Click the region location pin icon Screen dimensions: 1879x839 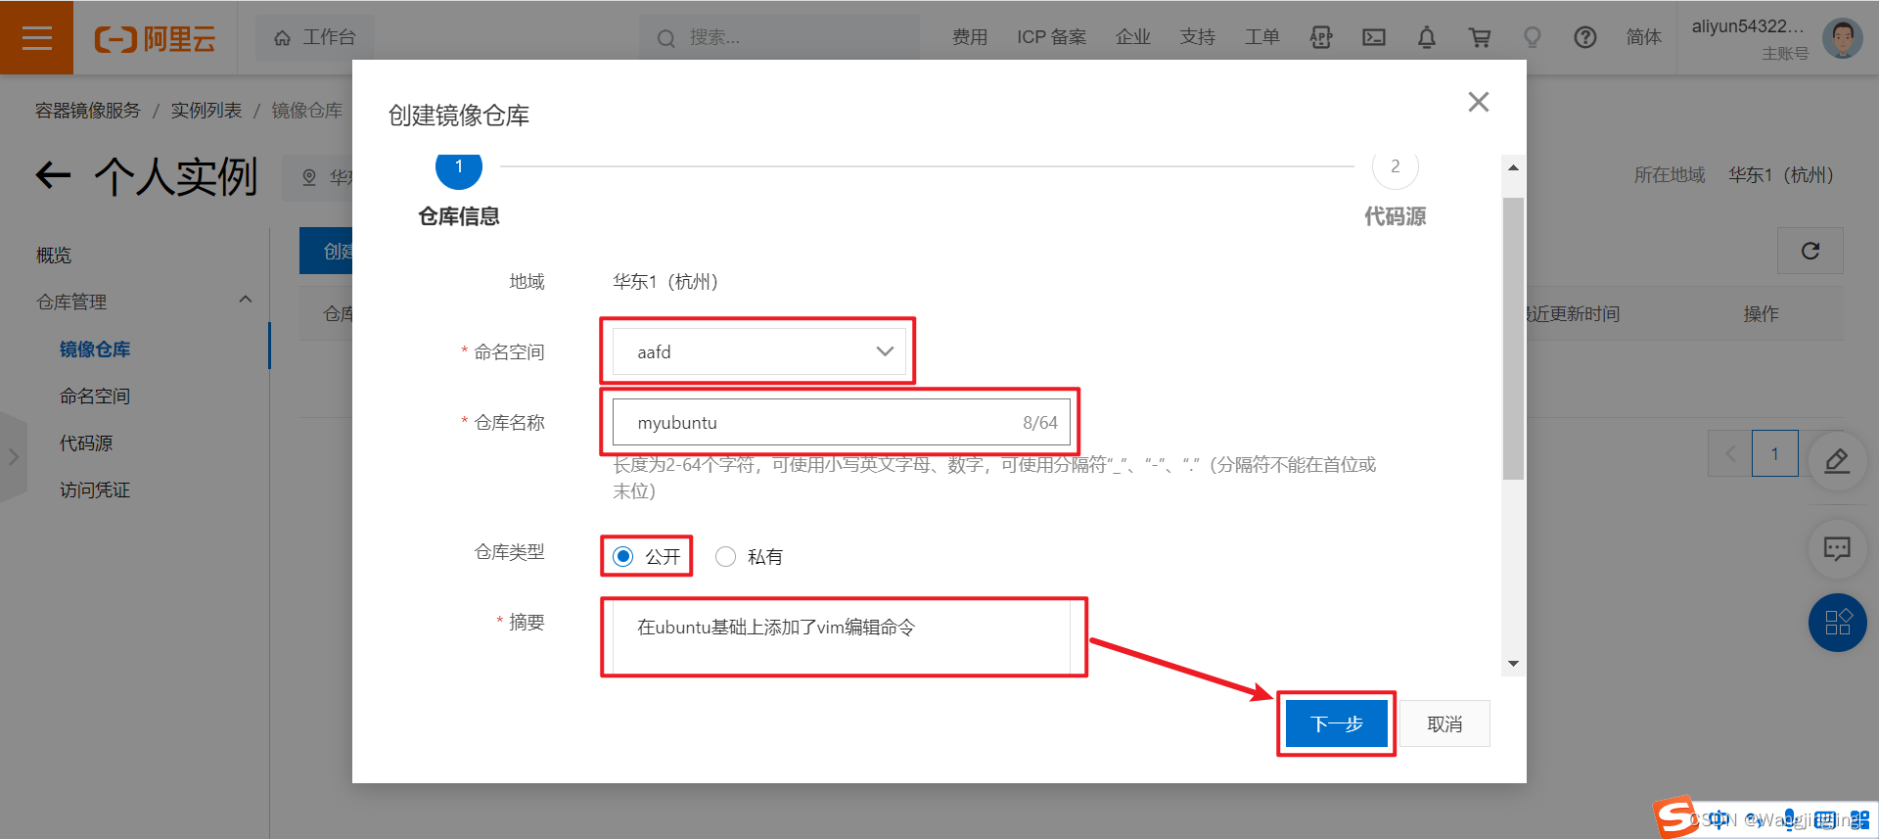tap(309, 177)
